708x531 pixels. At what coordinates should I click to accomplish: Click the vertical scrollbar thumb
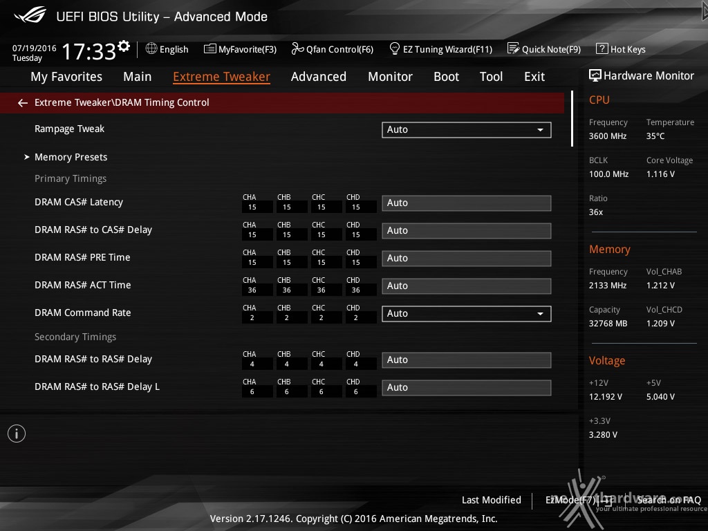pos(572,119)
